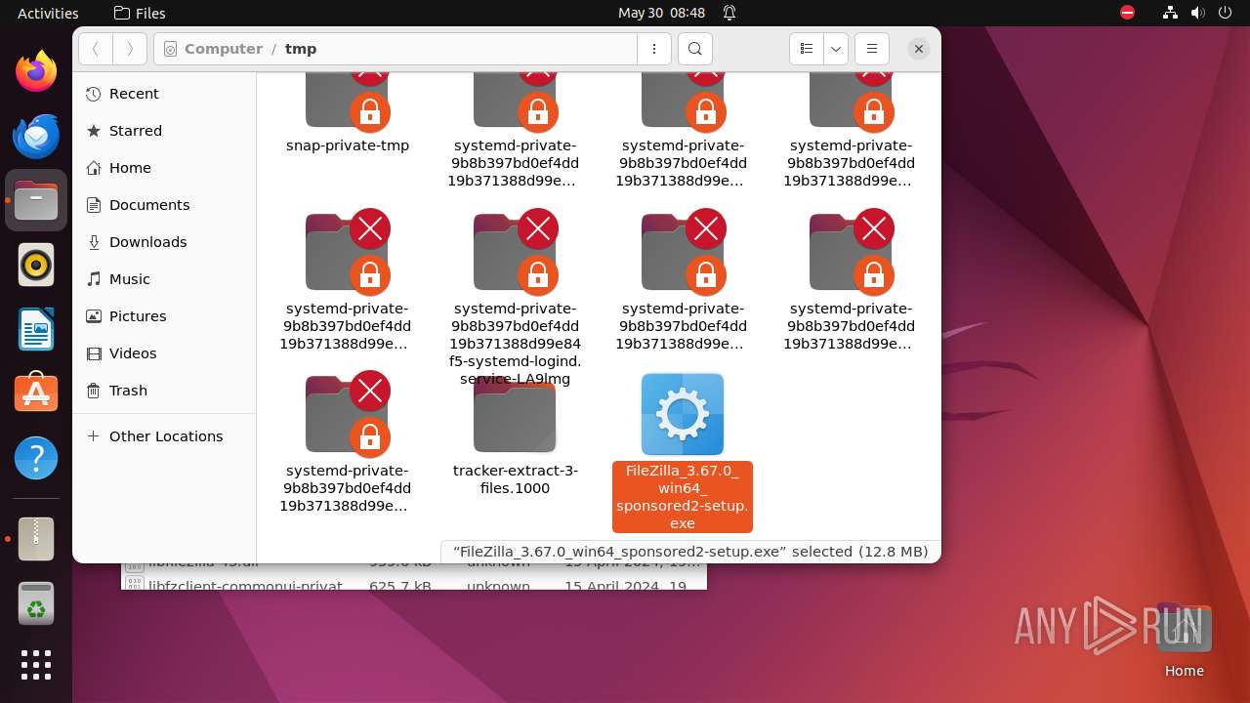The height and width of the screenshot is (703, 1250).
Task: Click the red do-not-disturb tray icon
Action: coord(1127,13)
